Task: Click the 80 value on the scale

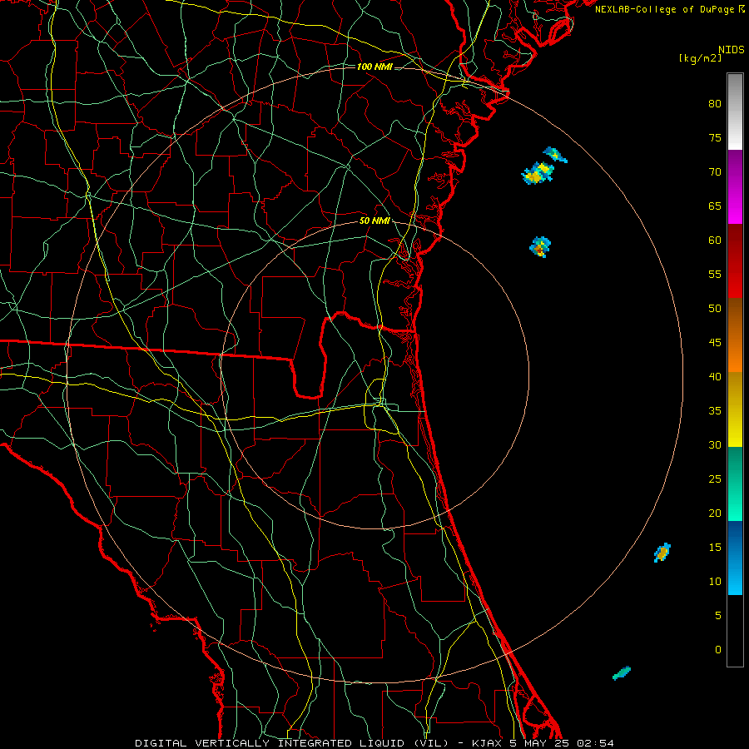Action: point(715,104)
